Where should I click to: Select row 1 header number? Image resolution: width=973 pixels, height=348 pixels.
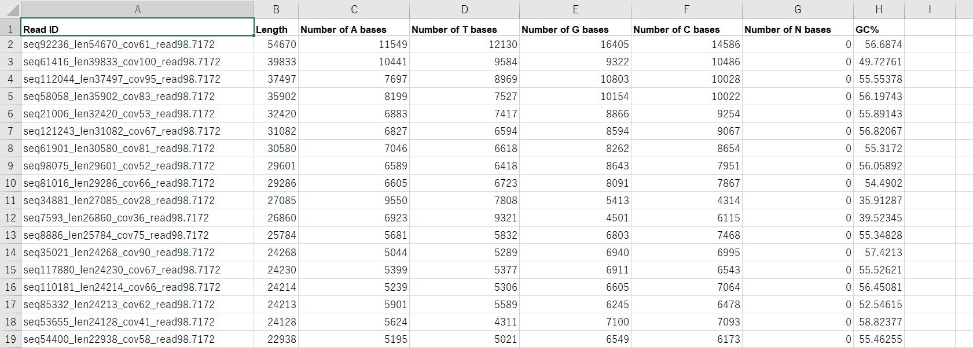(x=10, y=29)
